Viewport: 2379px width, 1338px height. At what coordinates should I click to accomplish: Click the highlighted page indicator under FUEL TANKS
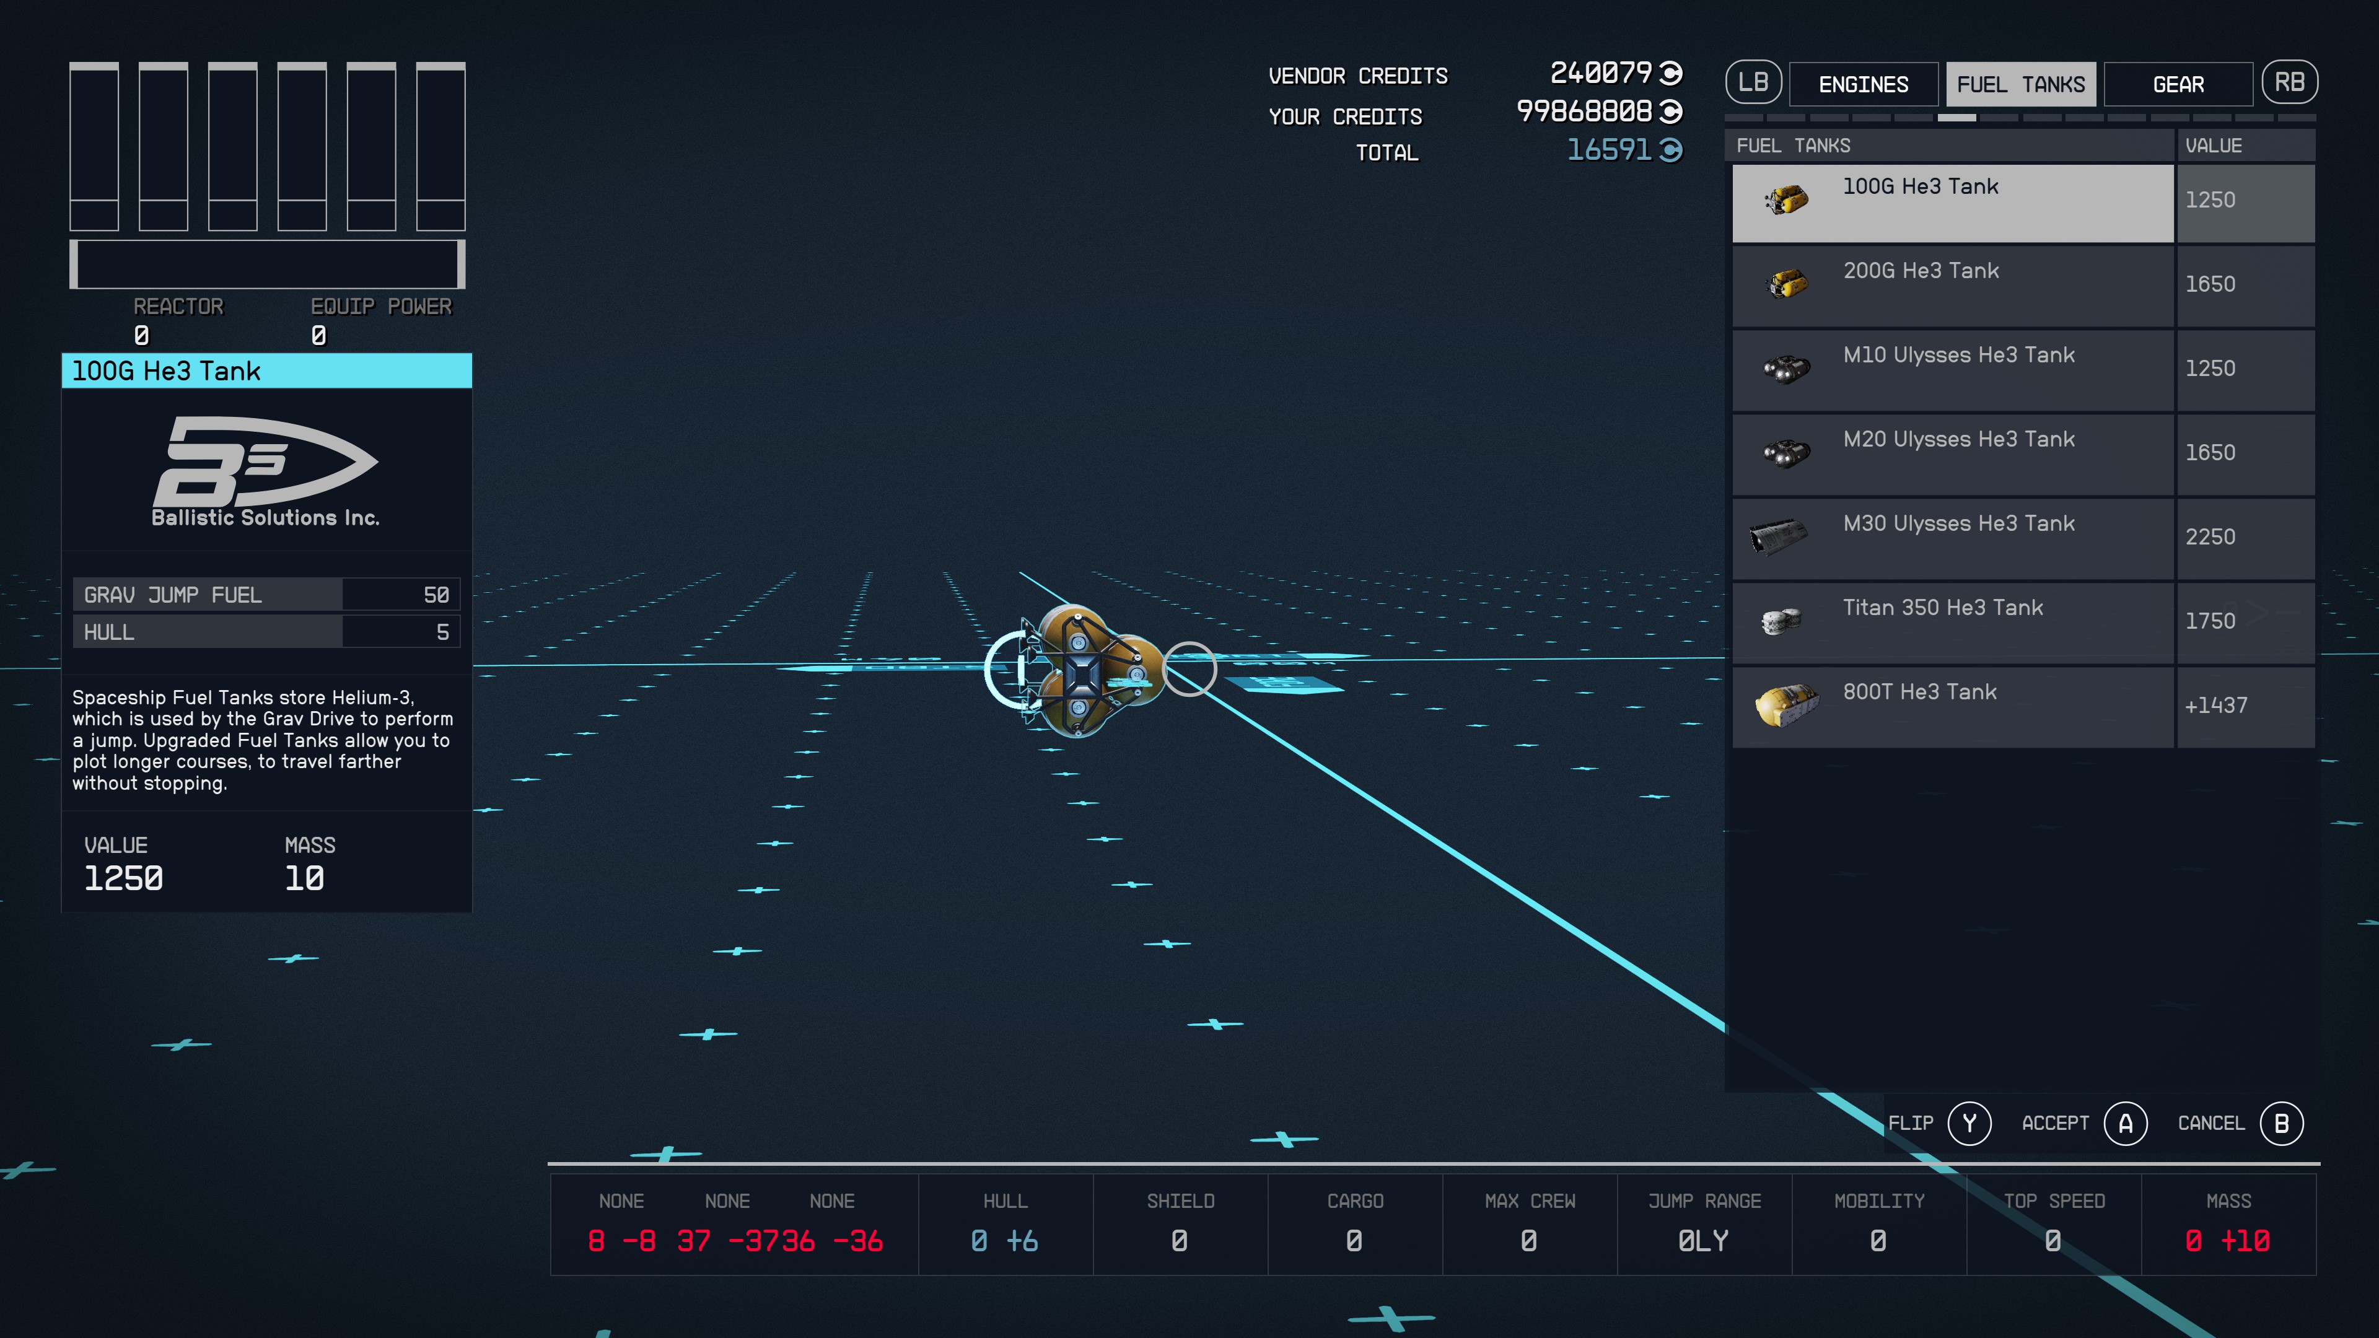(x=1958, y=117)
